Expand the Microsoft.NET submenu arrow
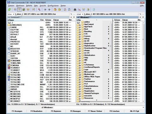Viewport: 152px width, 114px height. pos(108,72)
